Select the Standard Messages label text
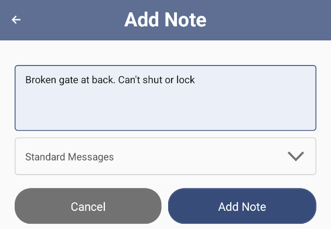The width and height of the screenshot is (331, 229). coord(70,157)
